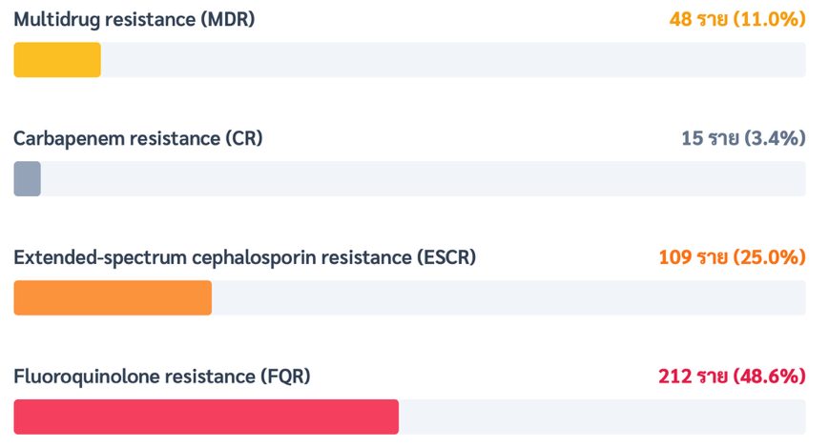
Task: Select the (25.0%) percentage value
Action: [x=770, y=257]
